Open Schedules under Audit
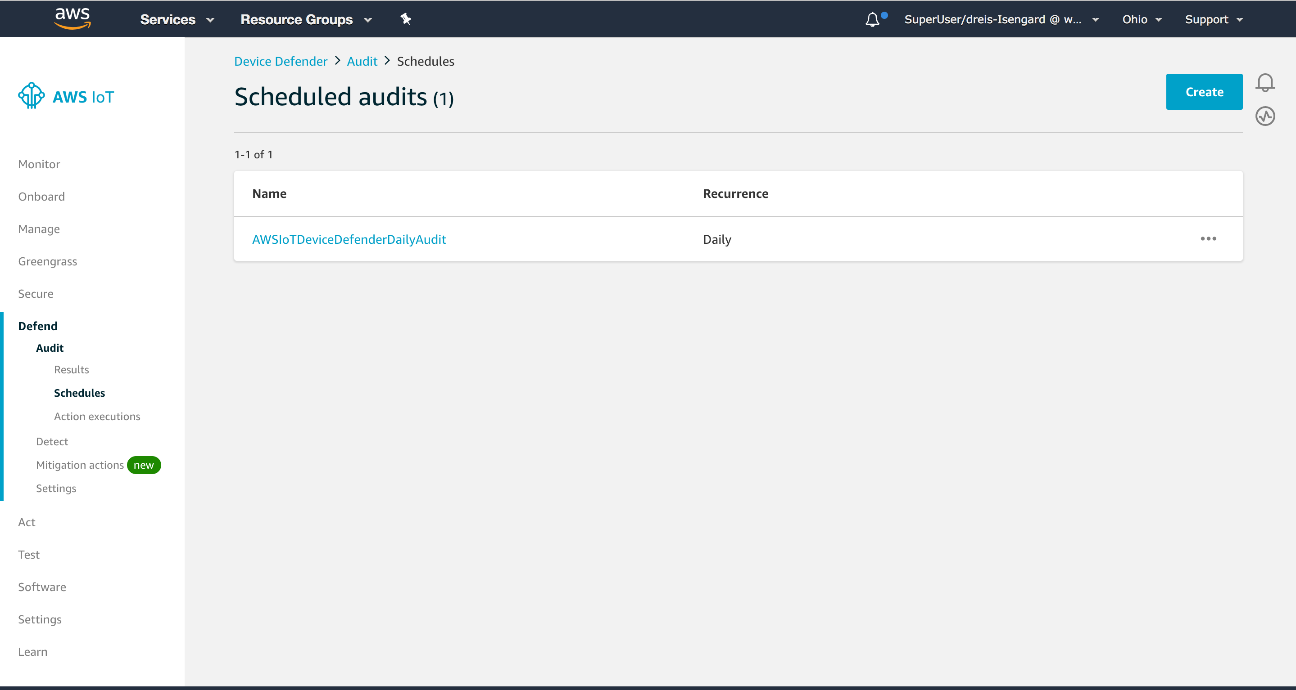Screen dimensions: 1296x690 [x=80, y=393]
